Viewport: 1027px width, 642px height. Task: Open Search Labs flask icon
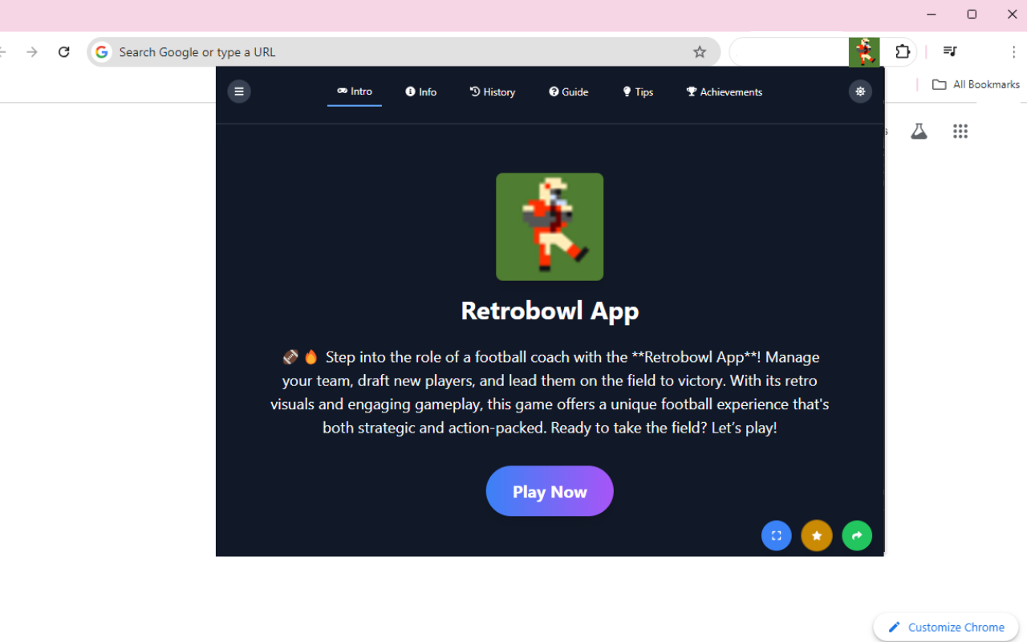(x=919, y=132)
